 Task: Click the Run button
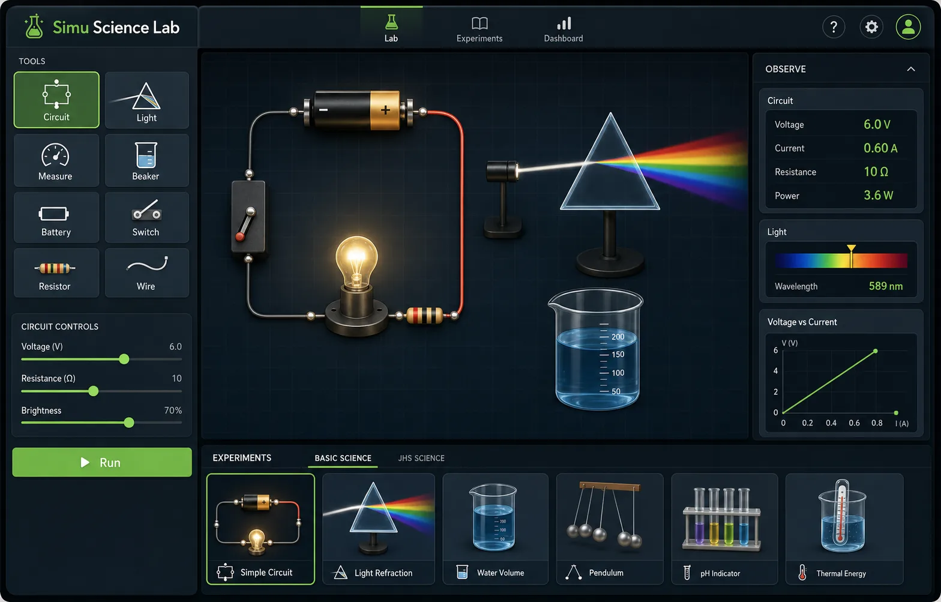[x=102, y=462]
